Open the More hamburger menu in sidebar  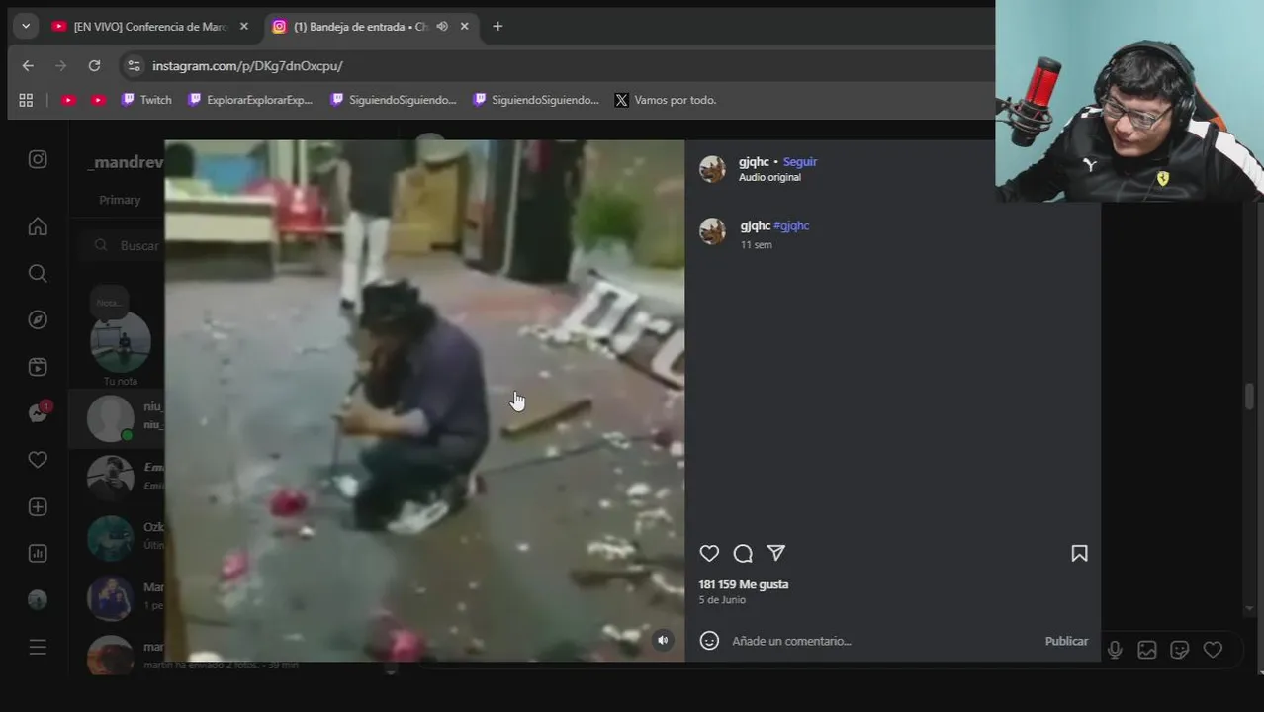(x=38, y=647)
